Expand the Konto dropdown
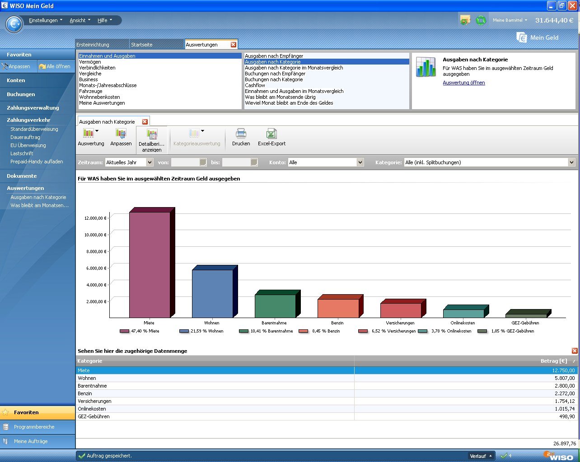 click(x=360, y=162)
